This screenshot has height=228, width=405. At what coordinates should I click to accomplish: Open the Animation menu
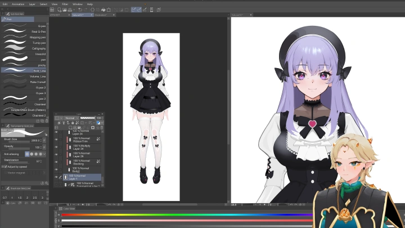[18, 4]
